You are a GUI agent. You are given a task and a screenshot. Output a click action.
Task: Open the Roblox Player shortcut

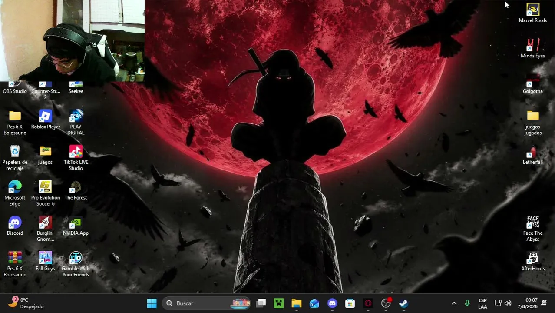pyautogui.click(x=46, y=120)
